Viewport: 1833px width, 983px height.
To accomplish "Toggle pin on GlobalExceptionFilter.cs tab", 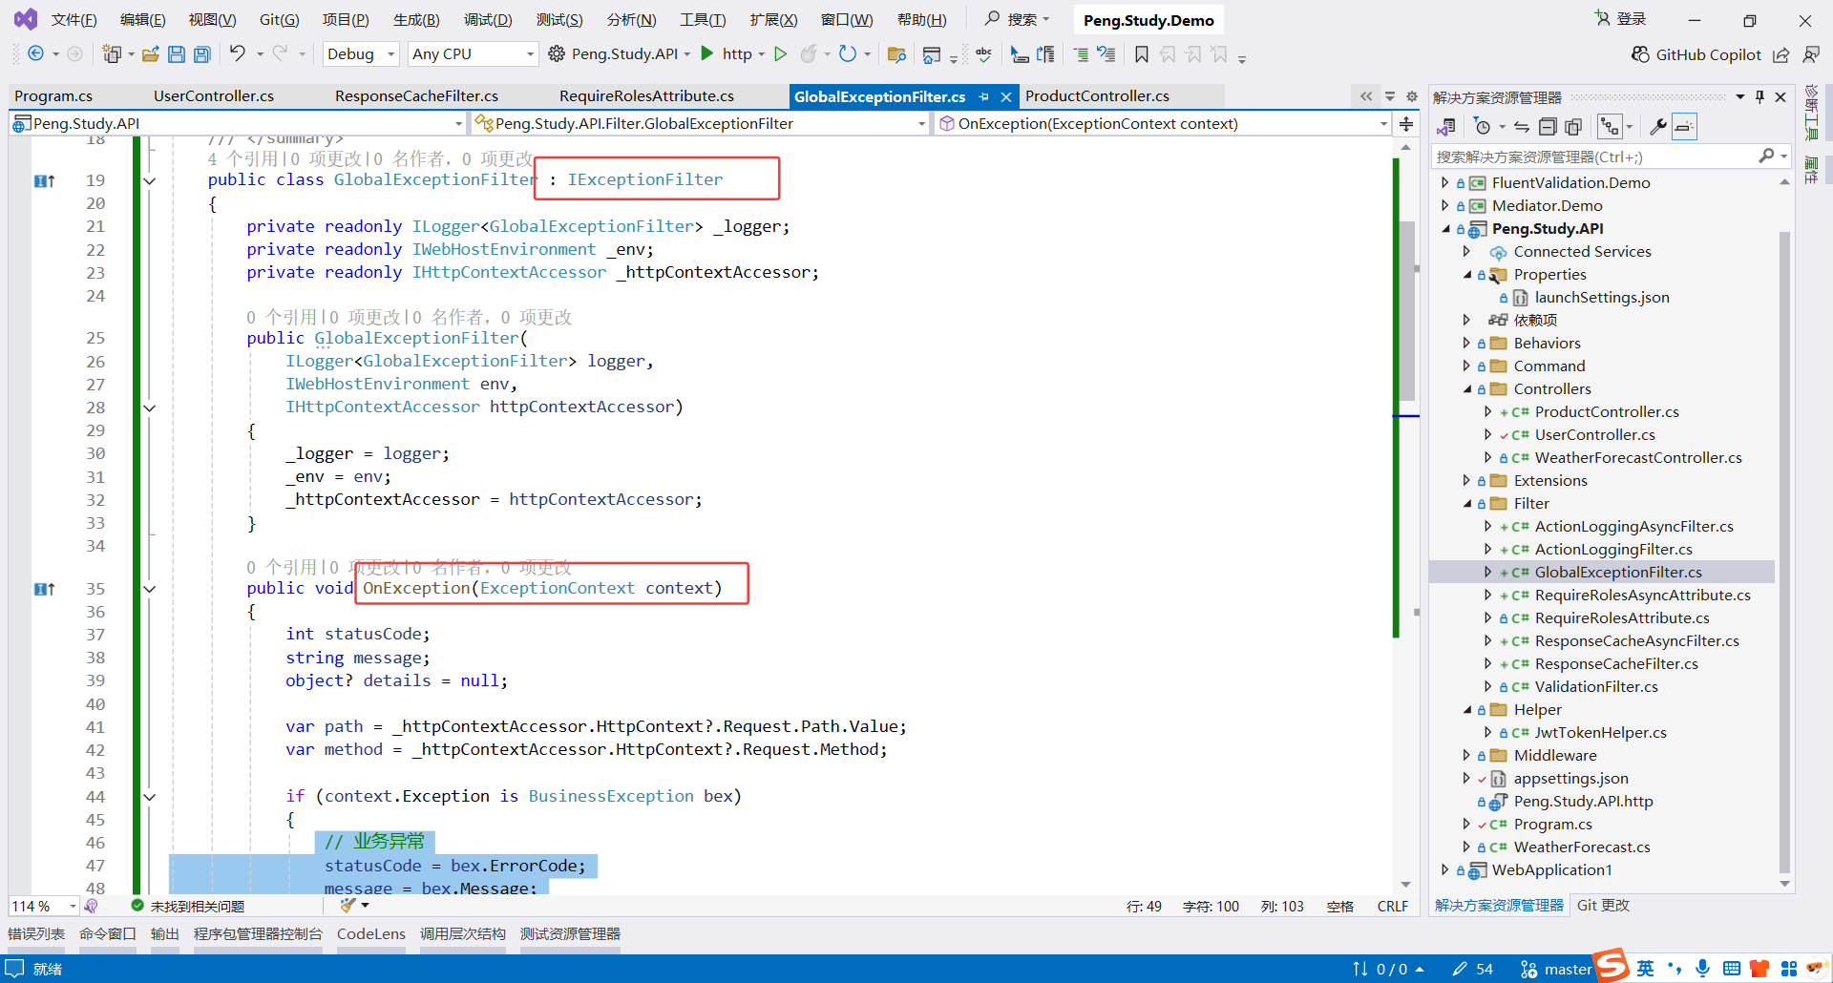I will (x=983, y=96).
